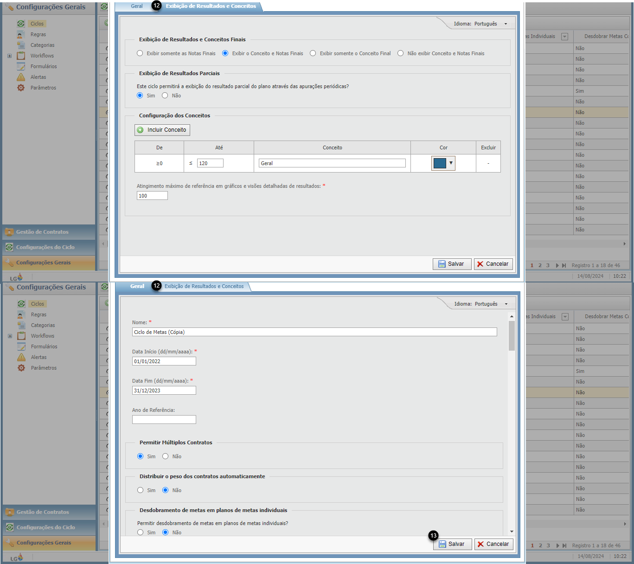The height and width of the screenshot is (564, 634).
Task: Open Formulários icon in the upper sidebar
Action: [21, 66]
